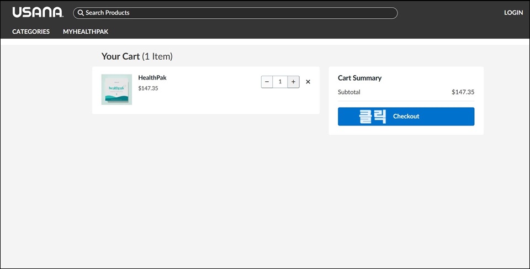530x269 pixels.
Task: Click the magnifying glass search icon
Action: [x=81, y=13]
